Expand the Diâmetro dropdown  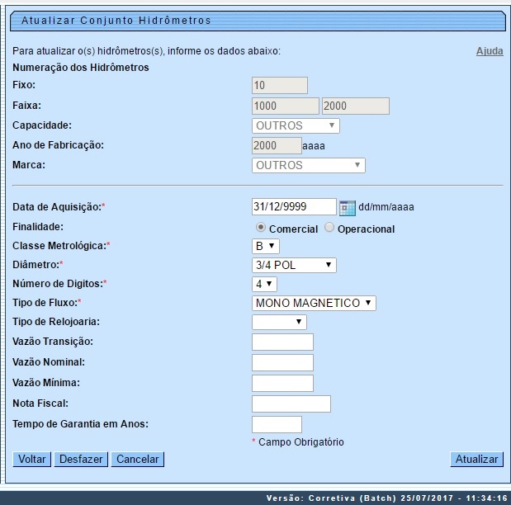(x=294, y=265)
